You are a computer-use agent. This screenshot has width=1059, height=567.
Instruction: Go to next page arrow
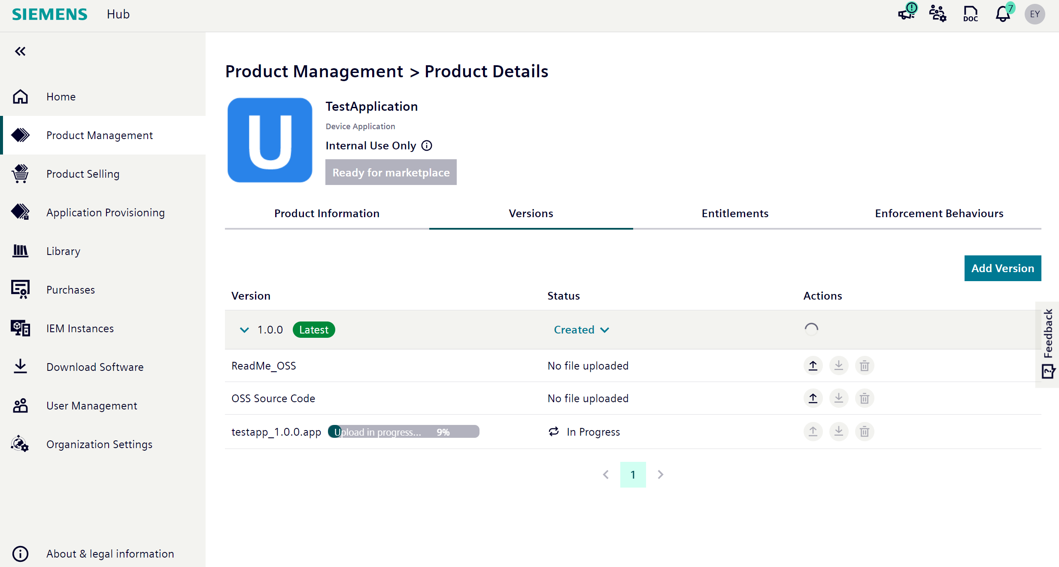(x=661, y=474)
